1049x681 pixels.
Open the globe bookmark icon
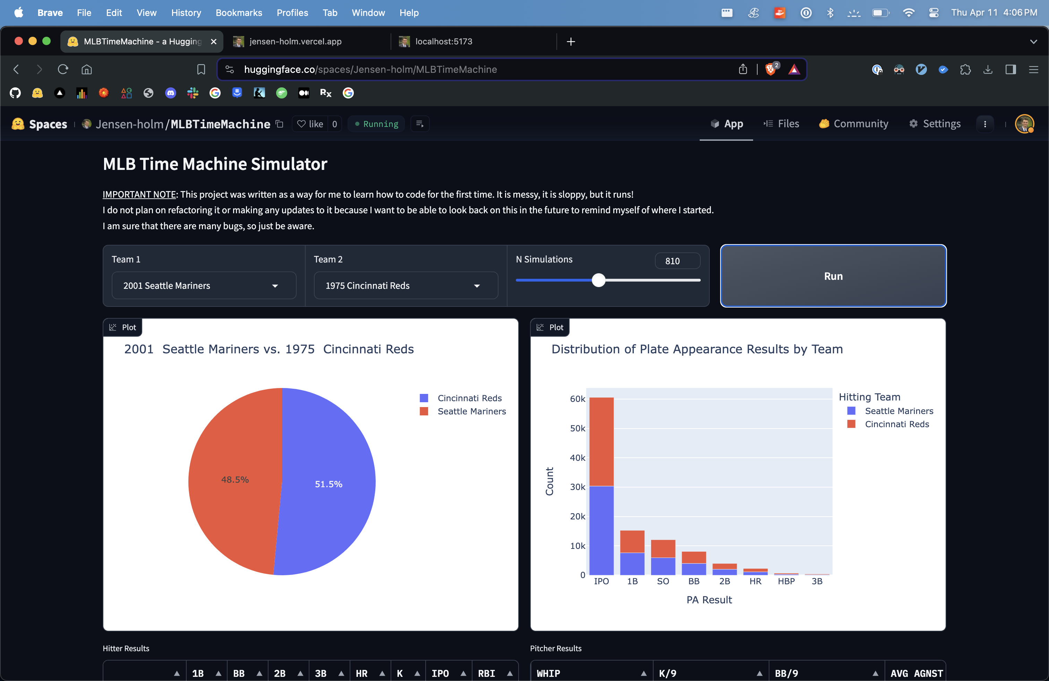pos(148,93)
